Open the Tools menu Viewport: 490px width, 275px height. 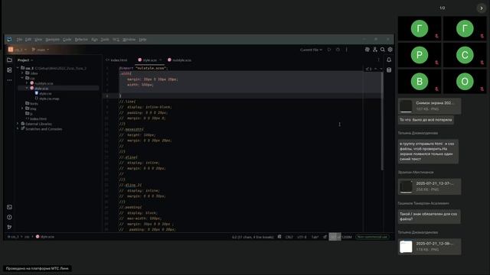(x=105, y=40)
